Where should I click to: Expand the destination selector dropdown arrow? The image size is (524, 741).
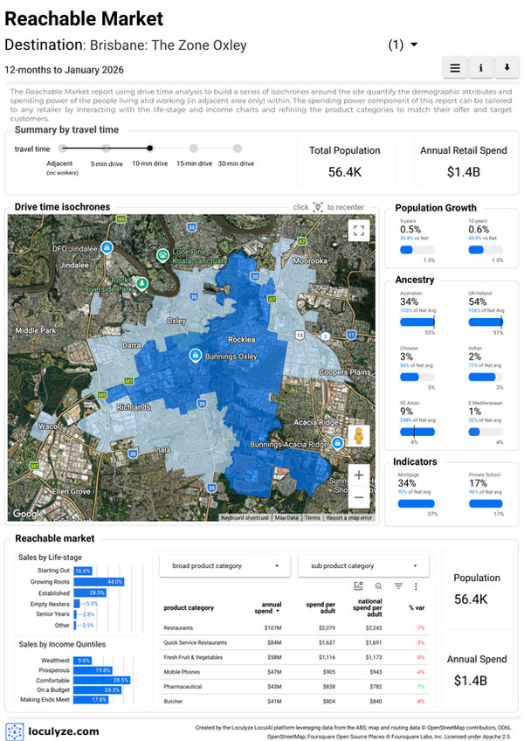click(x=414, y=45)
